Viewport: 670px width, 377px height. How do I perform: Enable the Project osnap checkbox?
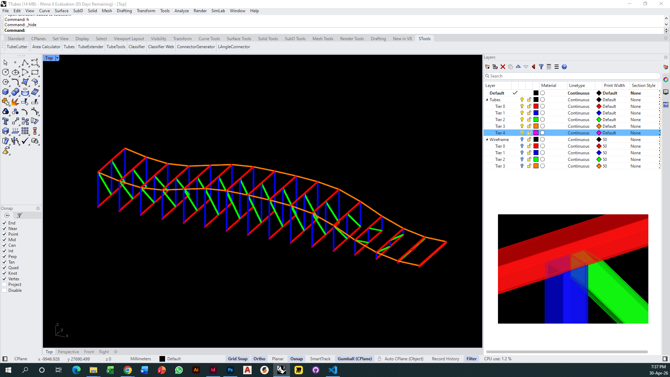[x=5, y=284]
